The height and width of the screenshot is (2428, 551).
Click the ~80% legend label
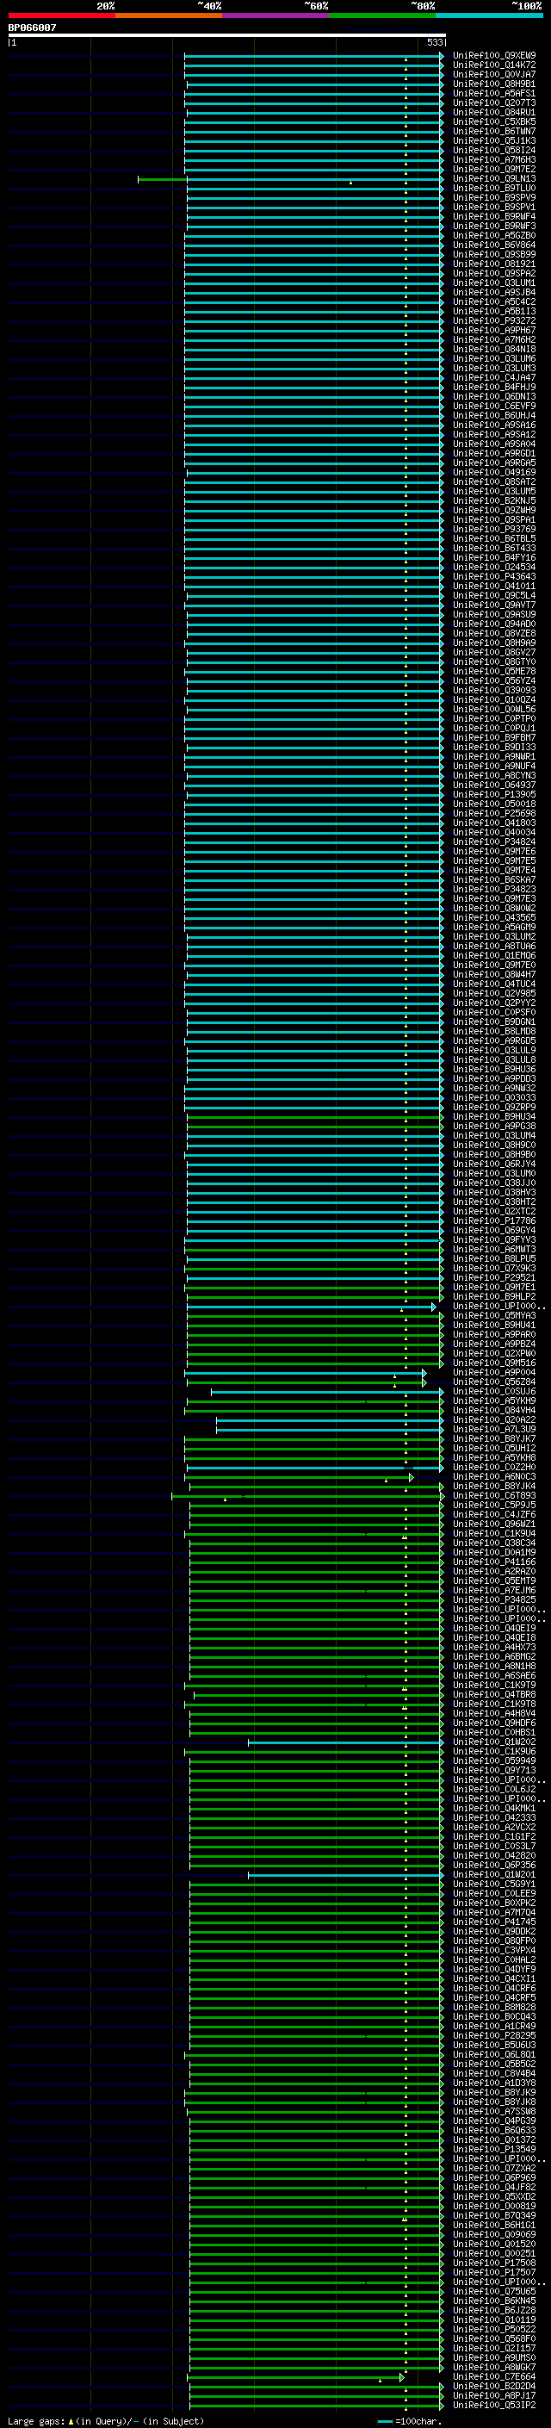(423, 6)
